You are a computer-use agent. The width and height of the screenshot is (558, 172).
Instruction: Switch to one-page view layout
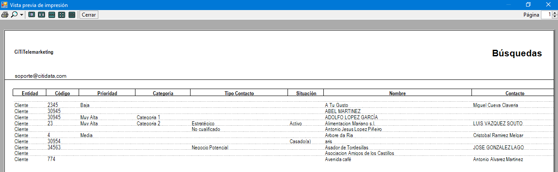[31, 14]
